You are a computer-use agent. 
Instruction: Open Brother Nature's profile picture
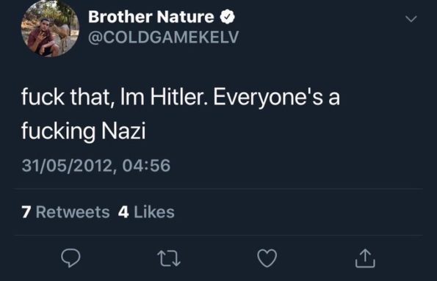[x=50, y=28]
